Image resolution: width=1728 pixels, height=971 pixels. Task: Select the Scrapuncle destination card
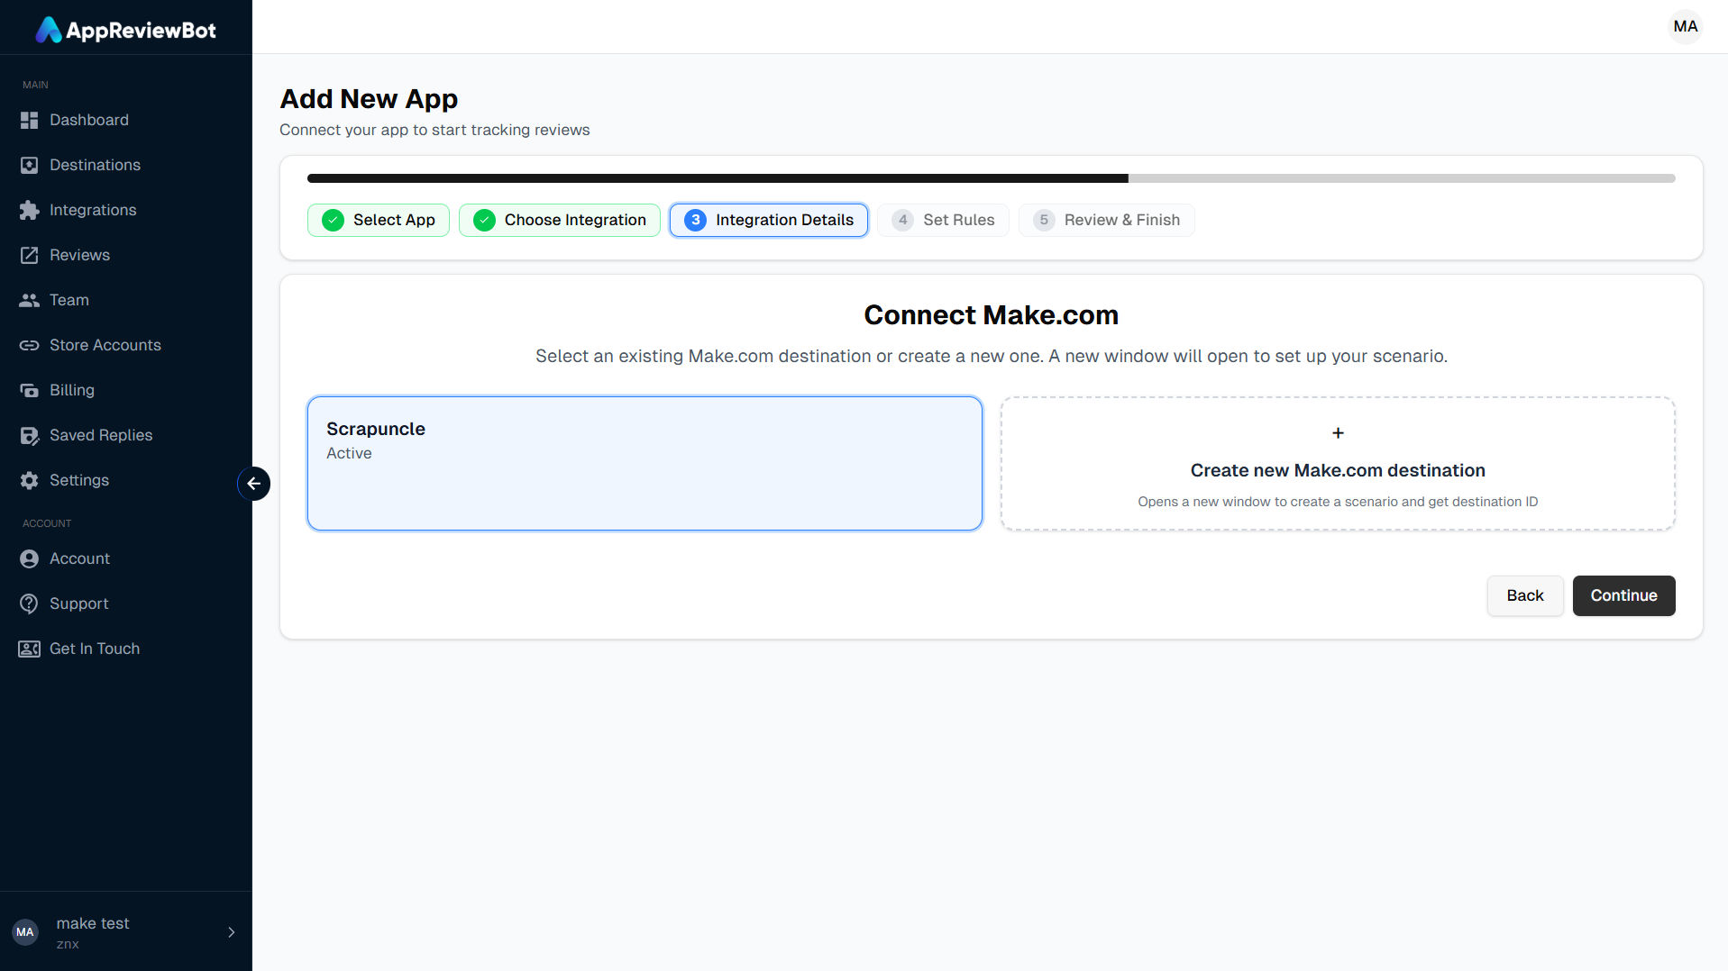(645, 463)
